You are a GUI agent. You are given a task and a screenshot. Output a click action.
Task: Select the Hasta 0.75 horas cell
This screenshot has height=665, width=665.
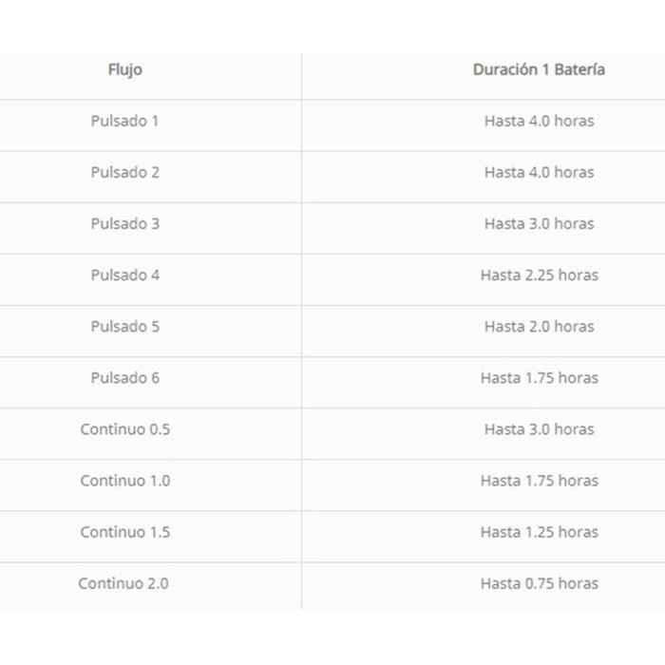tap(539, 583)
